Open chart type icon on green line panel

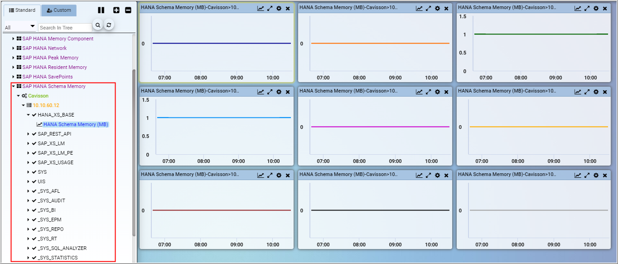click(578, 9)
